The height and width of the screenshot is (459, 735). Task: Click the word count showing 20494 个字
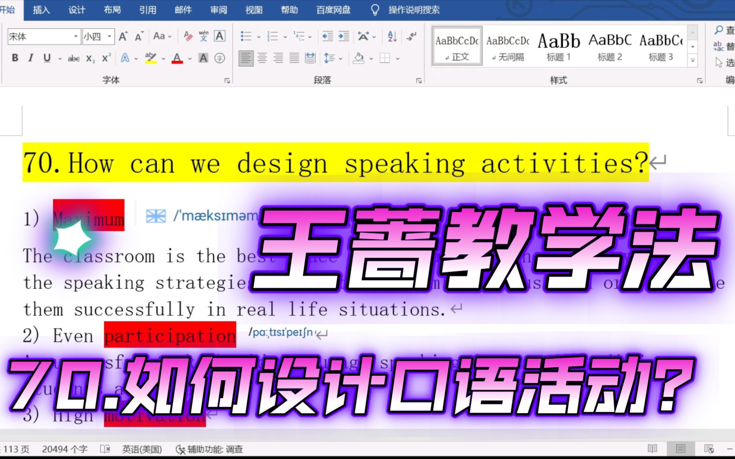65,449
